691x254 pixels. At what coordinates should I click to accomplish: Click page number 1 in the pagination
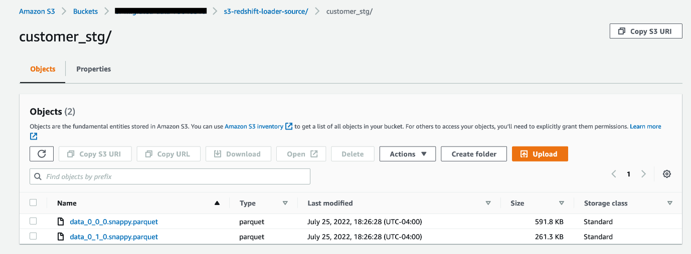pos(628,174)
